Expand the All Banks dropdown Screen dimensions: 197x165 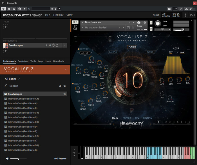click(12, 79)
